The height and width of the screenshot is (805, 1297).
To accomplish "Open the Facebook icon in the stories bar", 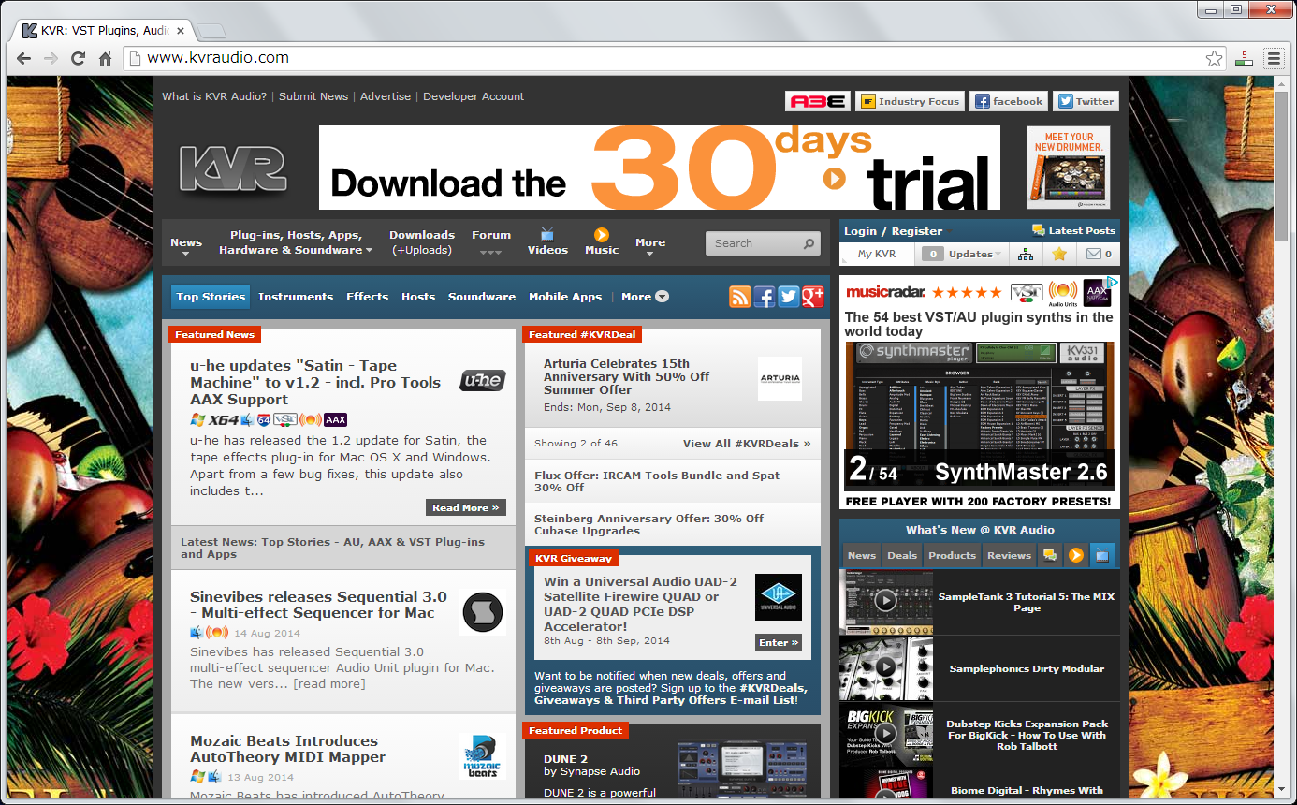I will point(765,297).
